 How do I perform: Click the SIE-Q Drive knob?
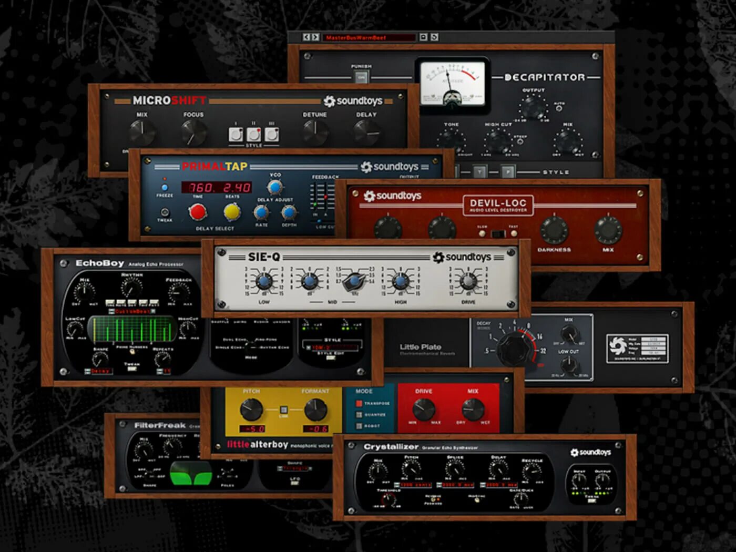click(468, 282)
